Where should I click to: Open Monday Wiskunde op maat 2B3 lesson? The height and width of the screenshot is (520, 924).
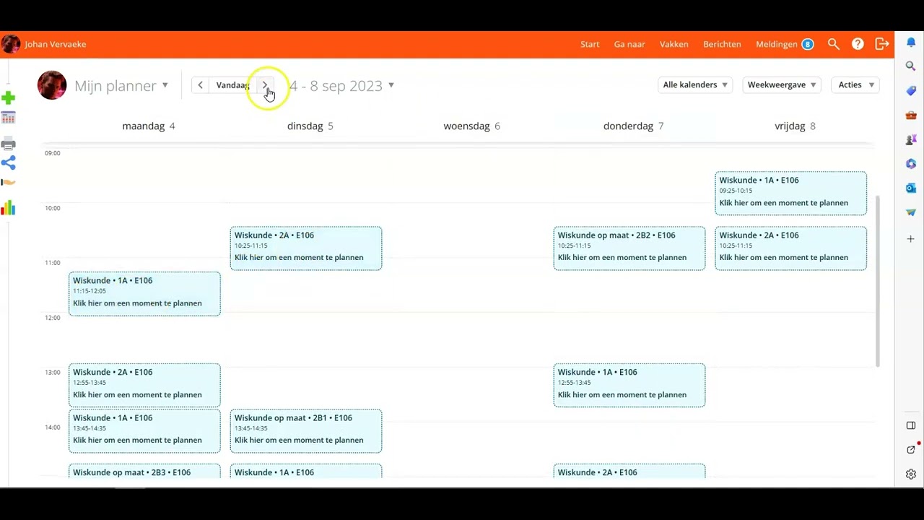click(x=144, y=471)
